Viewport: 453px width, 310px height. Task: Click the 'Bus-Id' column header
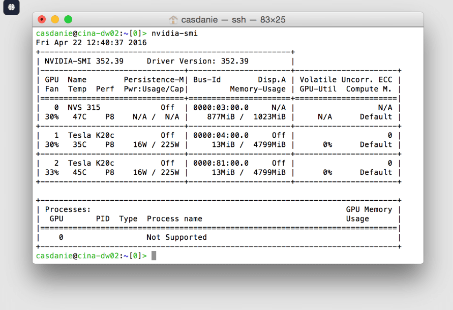pyautogui.click(x=207, y=80)
